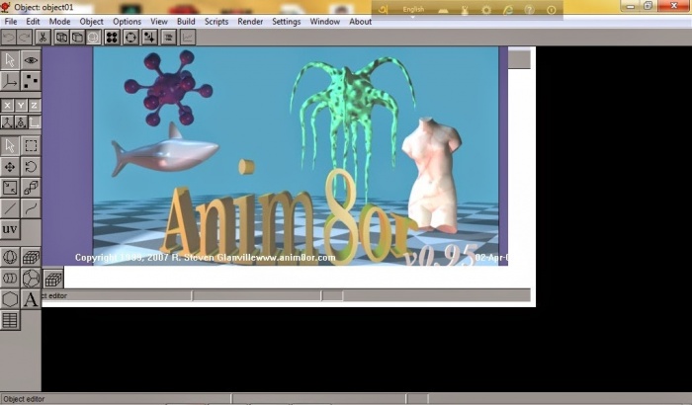692x405 pixels.
Task: Pick the hexagon N-gon tool
Action: pos(10,299)
